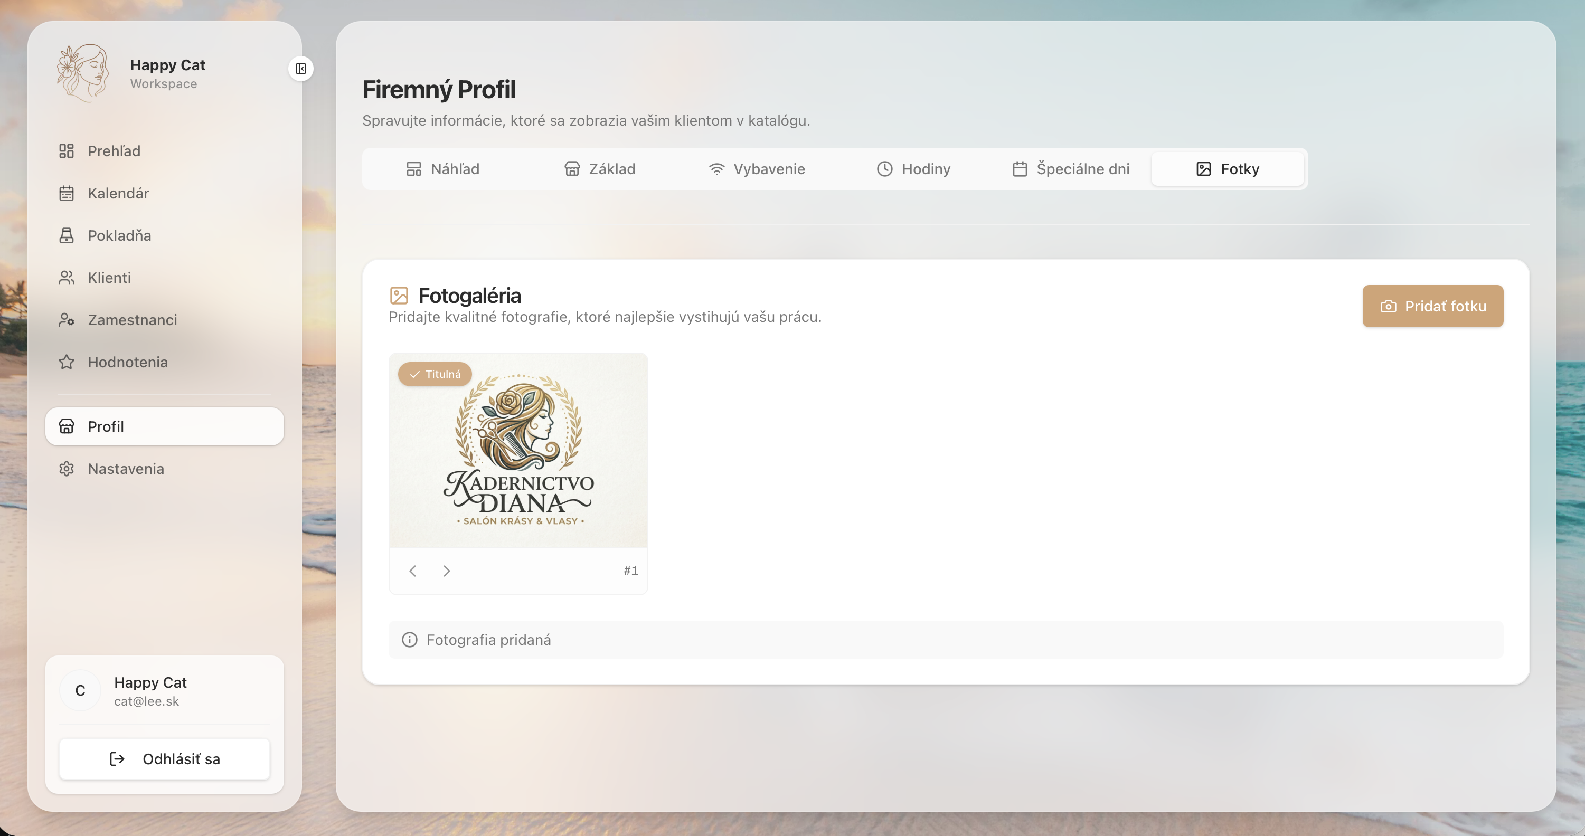Open Pokladňa cash register section
Viewport: 1585px width, 836px height.
[x=119, y=235]
